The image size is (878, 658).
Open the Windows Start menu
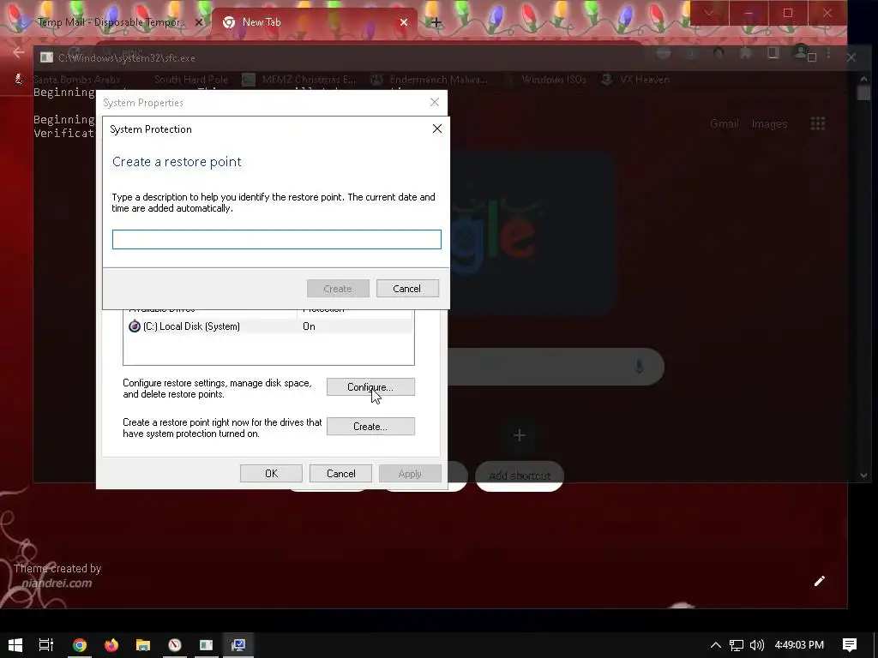(x=15, y=645)
